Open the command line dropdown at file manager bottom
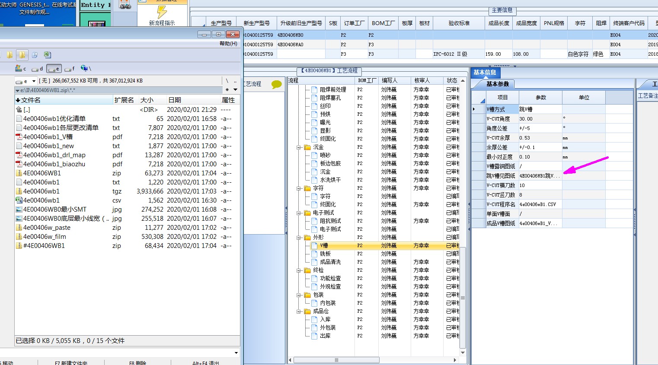 point(236,353)
